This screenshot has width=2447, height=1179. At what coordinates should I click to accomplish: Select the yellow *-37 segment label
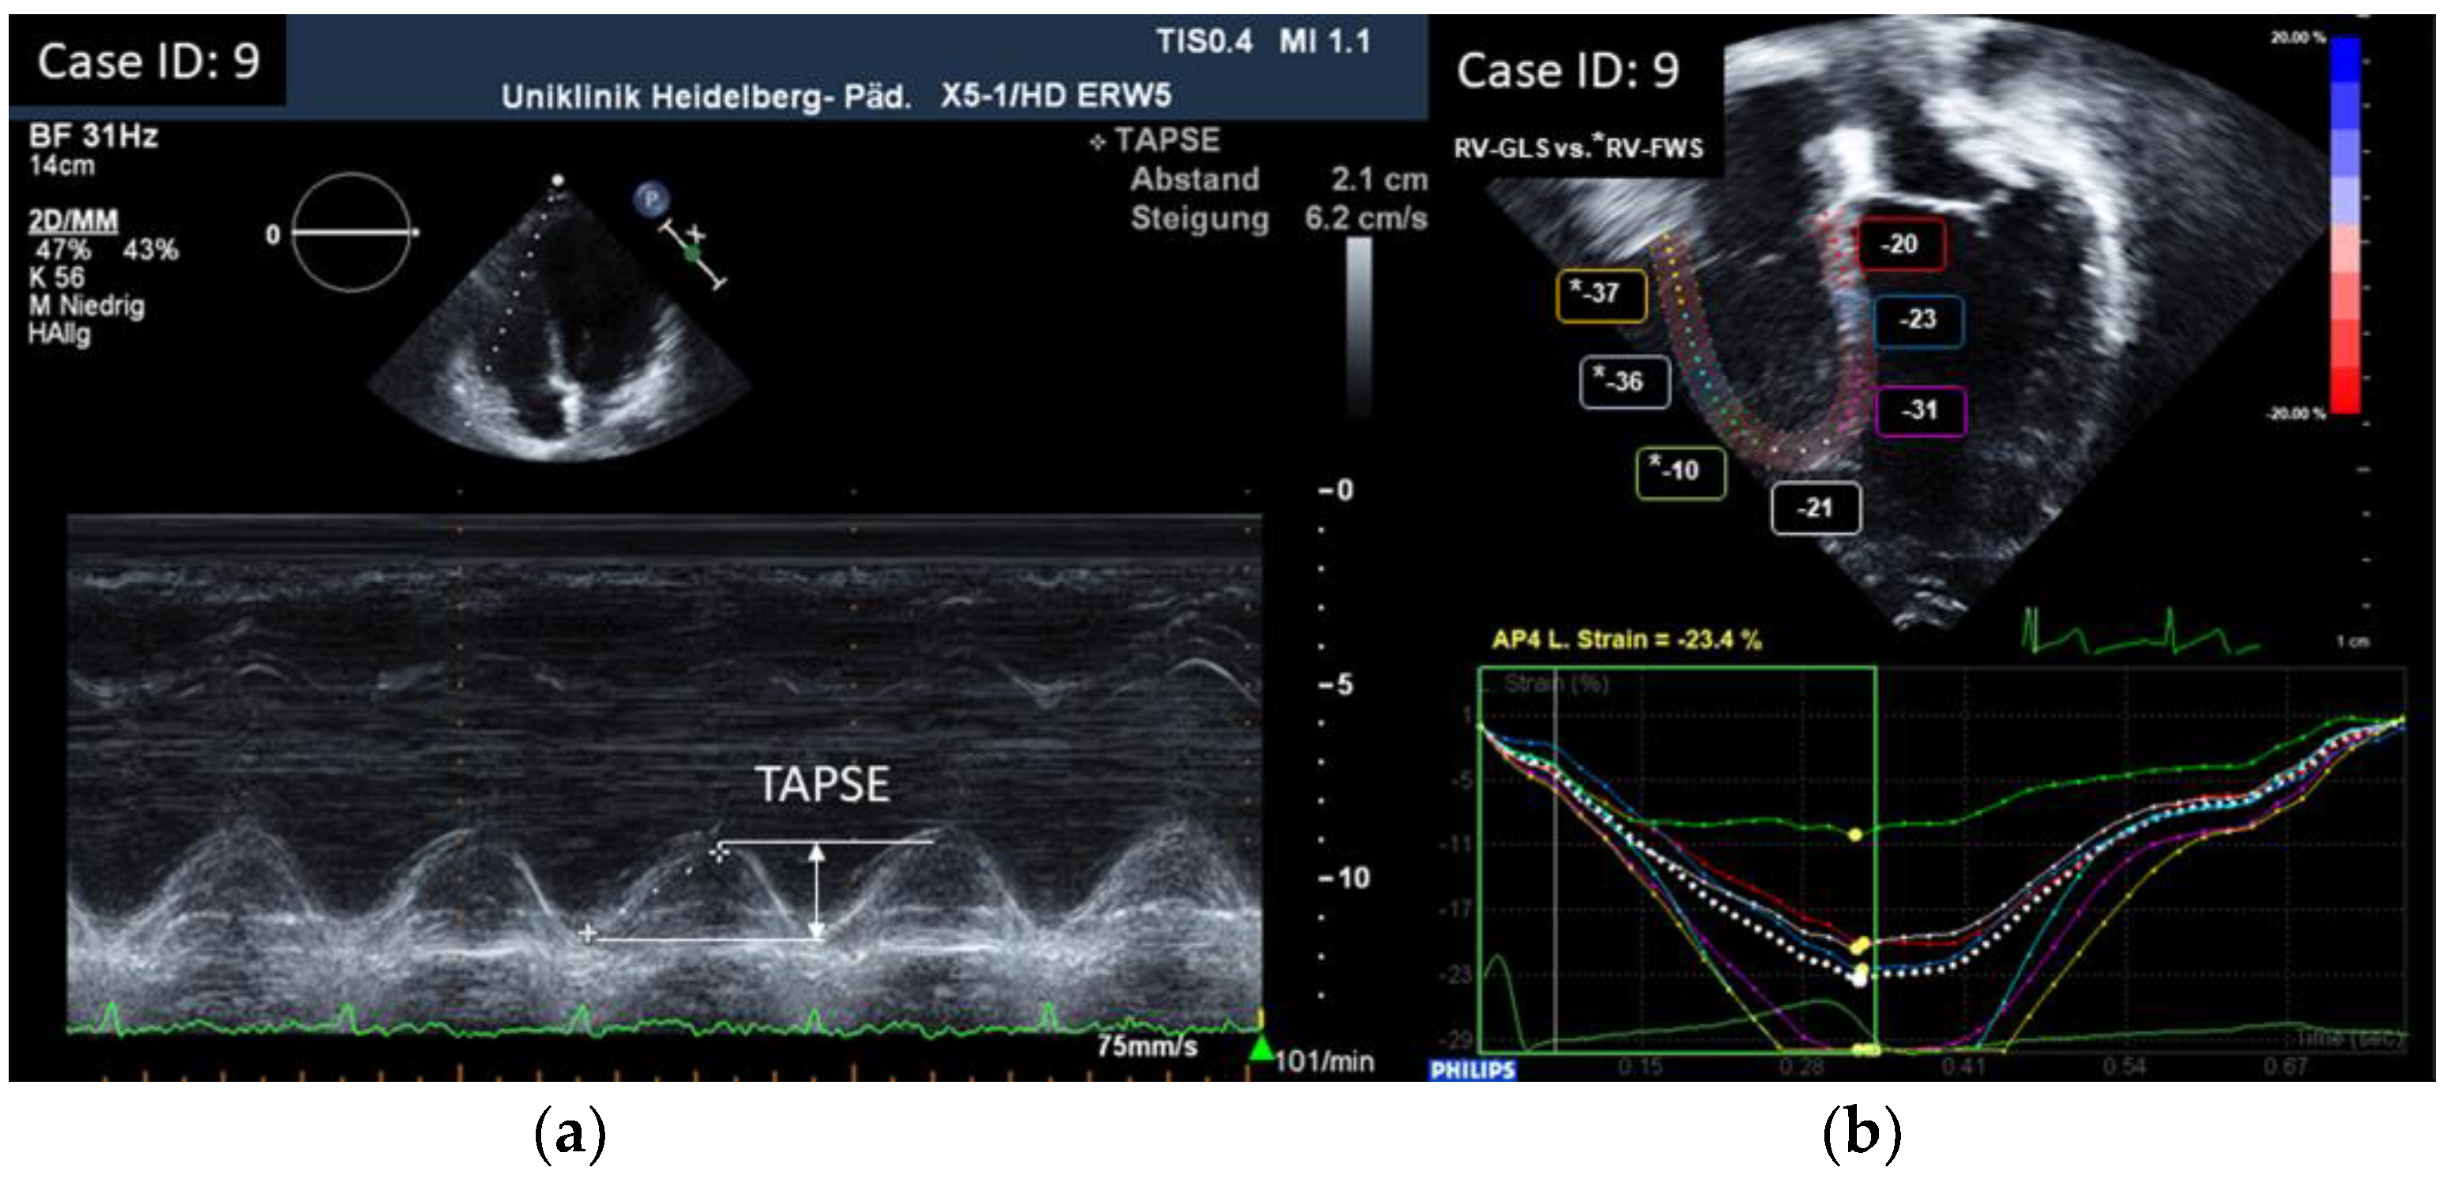point(1601,296)
